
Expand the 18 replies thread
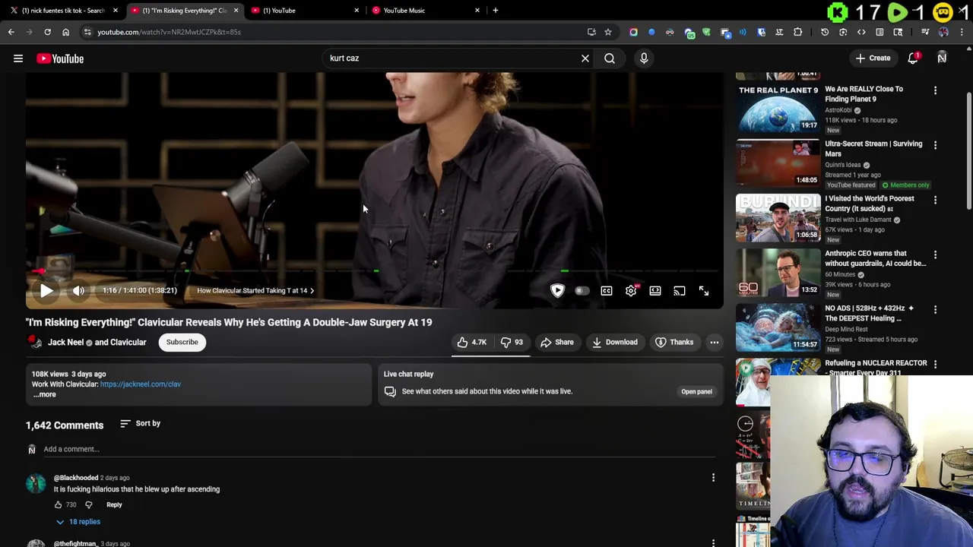click(78, 522)
